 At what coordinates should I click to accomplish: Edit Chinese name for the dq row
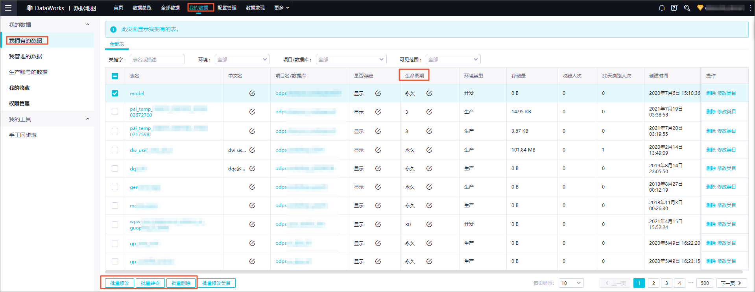click(x=252, y=168)
